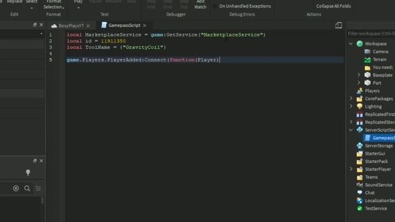Click the PlayerAdded text in line 5
This screenshot has width=395, height=222.
pyautogui.click(x=125, y=60)
